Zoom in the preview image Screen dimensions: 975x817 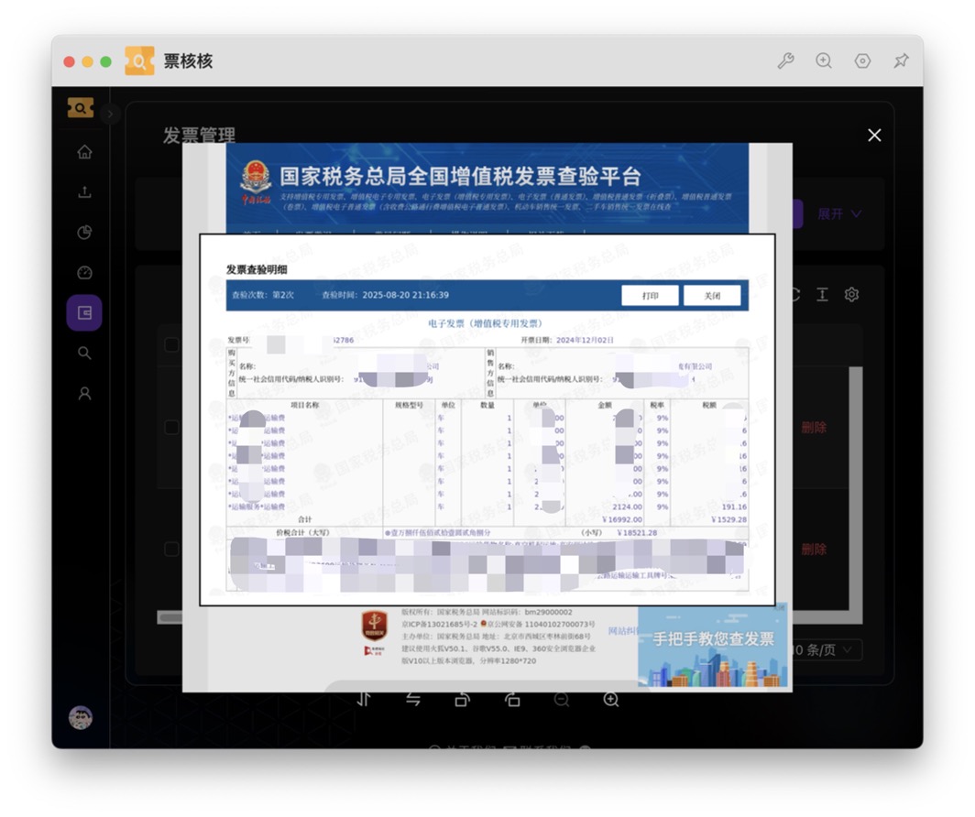point(611,700)
